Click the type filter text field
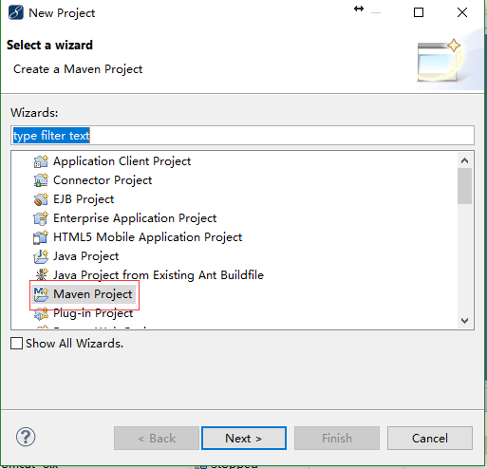Image resolution: width=487 pixels, height=469 pixels. (242, 136)
